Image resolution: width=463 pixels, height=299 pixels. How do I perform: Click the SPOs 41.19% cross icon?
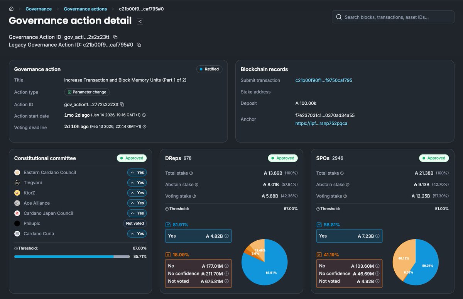pyautogui.click(x=319, y=255)
